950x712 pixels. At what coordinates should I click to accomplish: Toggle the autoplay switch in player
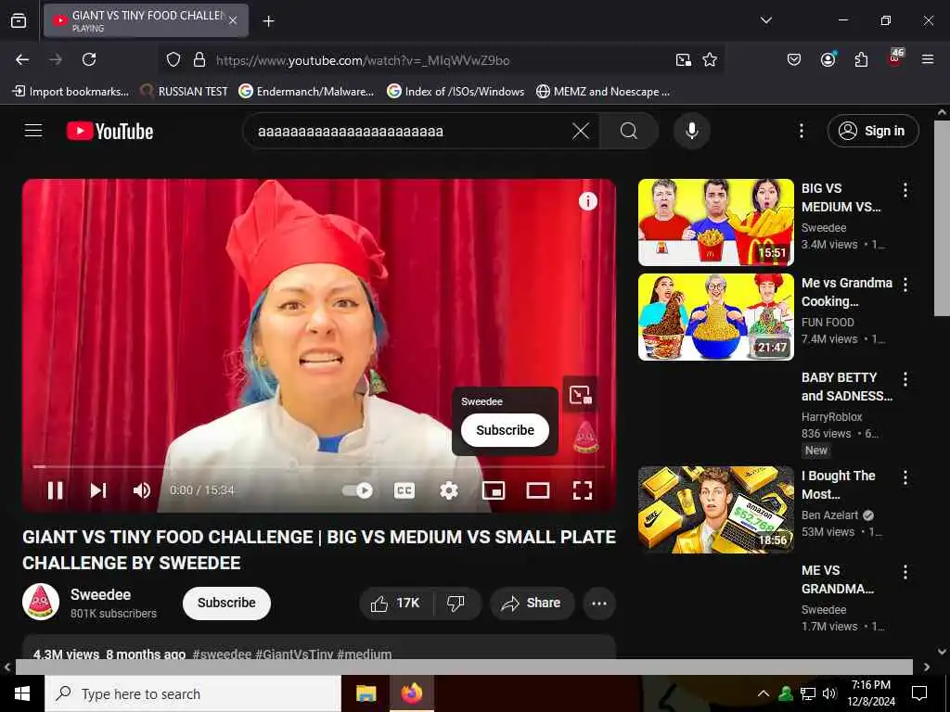357,490
